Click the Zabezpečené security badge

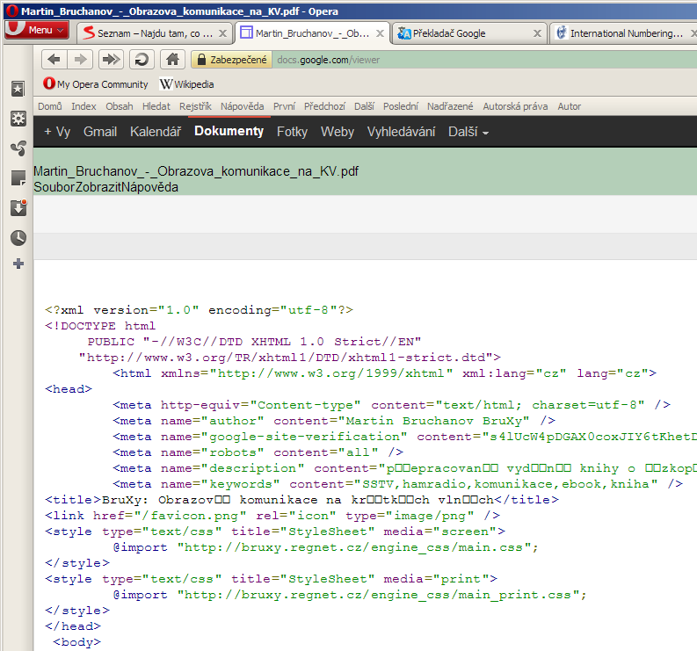(231, 60)
